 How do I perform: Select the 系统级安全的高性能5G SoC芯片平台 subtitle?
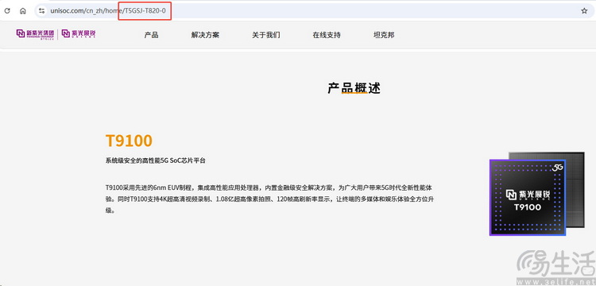[156, 160]
